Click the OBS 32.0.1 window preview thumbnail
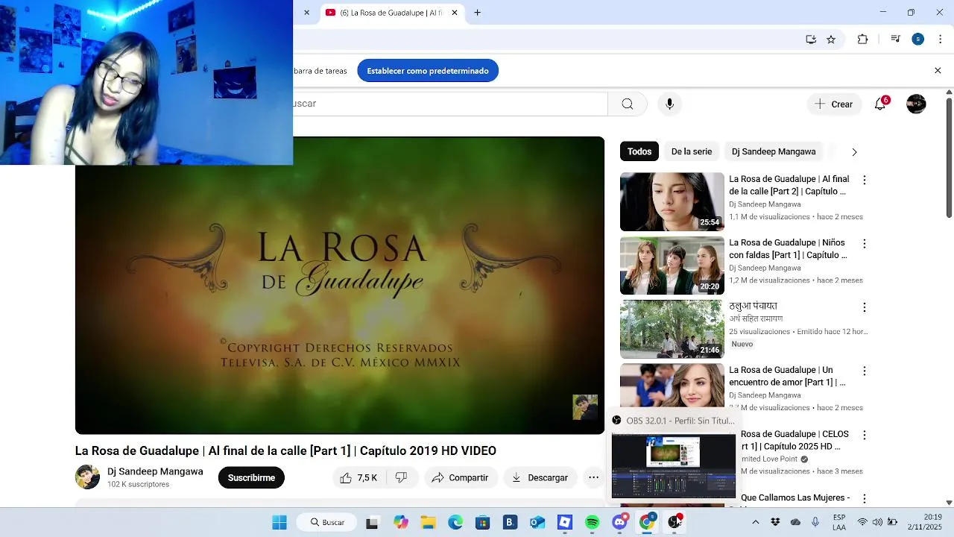 (674, 466)
